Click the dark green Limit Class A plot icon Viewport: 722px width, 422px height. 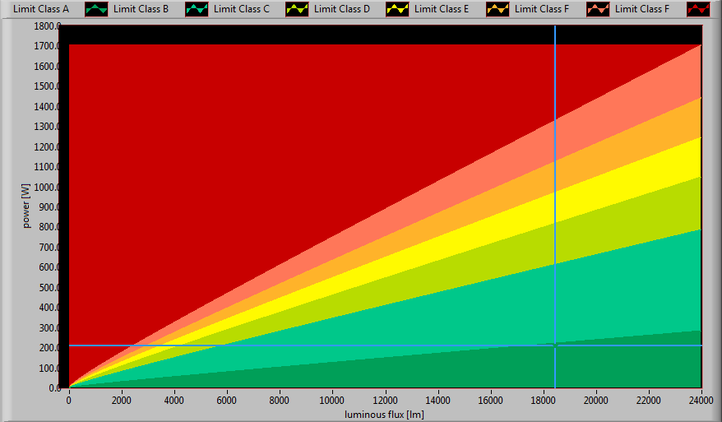96,9
